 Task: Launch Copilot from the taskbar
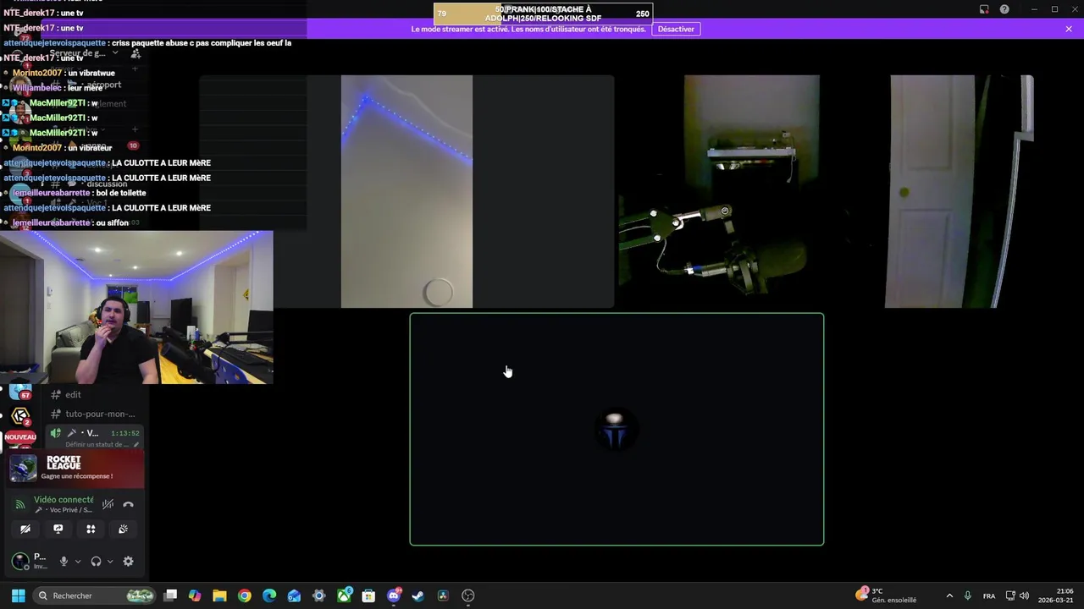[195, 595]
